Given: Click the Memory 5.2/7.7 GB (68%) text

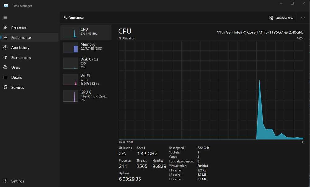Looking at the screenshot, I should (91, 49).
